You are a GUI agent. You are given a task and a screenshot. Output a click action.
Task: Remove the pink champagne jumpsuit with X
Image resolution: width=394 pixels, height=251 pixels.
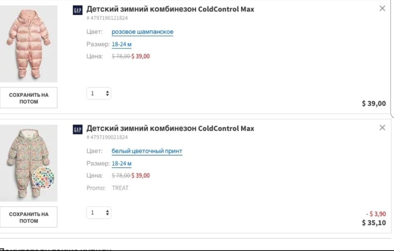tap(382, 8)
